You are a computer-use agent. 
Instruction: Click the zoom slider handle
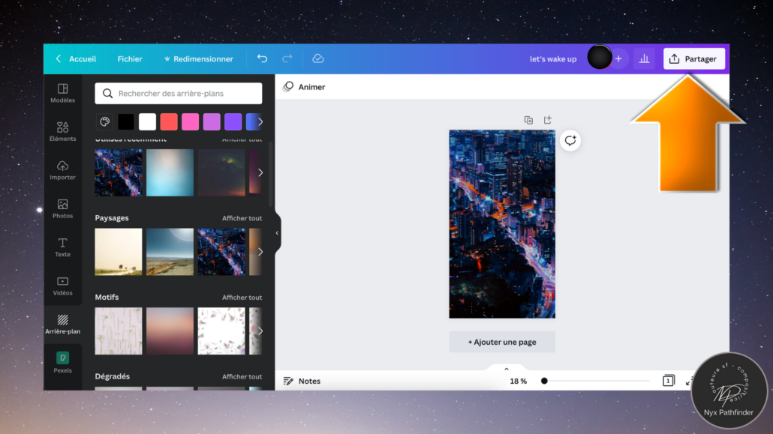click(x=544, y=381)
